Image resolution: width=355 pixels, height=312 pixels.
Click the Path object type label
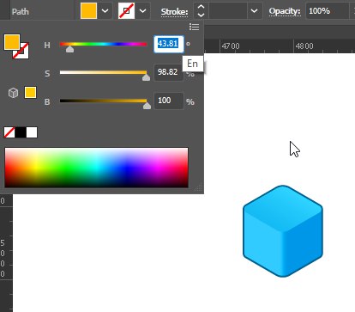pyautogui.click(x=21, y=12)
